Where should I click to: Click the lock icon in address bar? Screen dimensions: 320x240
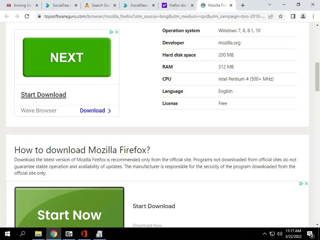(x=40, y=16)
